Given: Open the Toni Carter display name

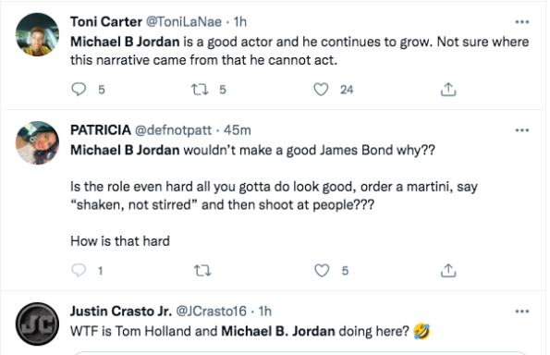Looking at the screenshot, I should coord(106,22).
